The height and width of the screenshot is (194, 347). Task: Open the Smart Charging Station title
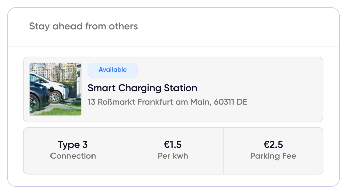point(142,88)
